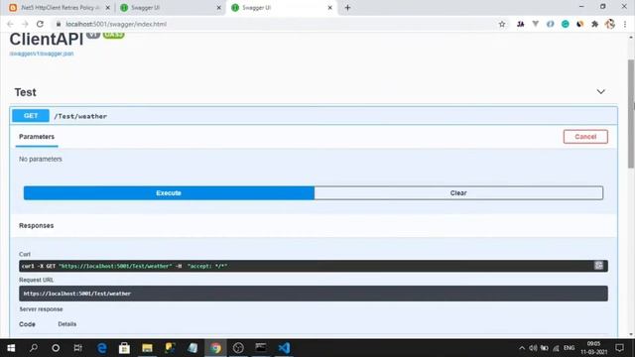This screenshot has height=357, width=635.
Task: Open the swagger.json link
Action: 42,54
